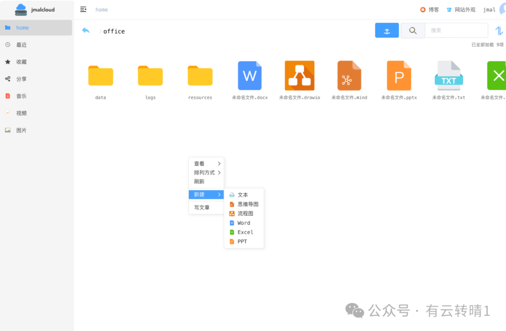The width and height of the screenshot is (506, 331).
Task: Create a new Word document from submenu
Action: click(x=243, y=222)
